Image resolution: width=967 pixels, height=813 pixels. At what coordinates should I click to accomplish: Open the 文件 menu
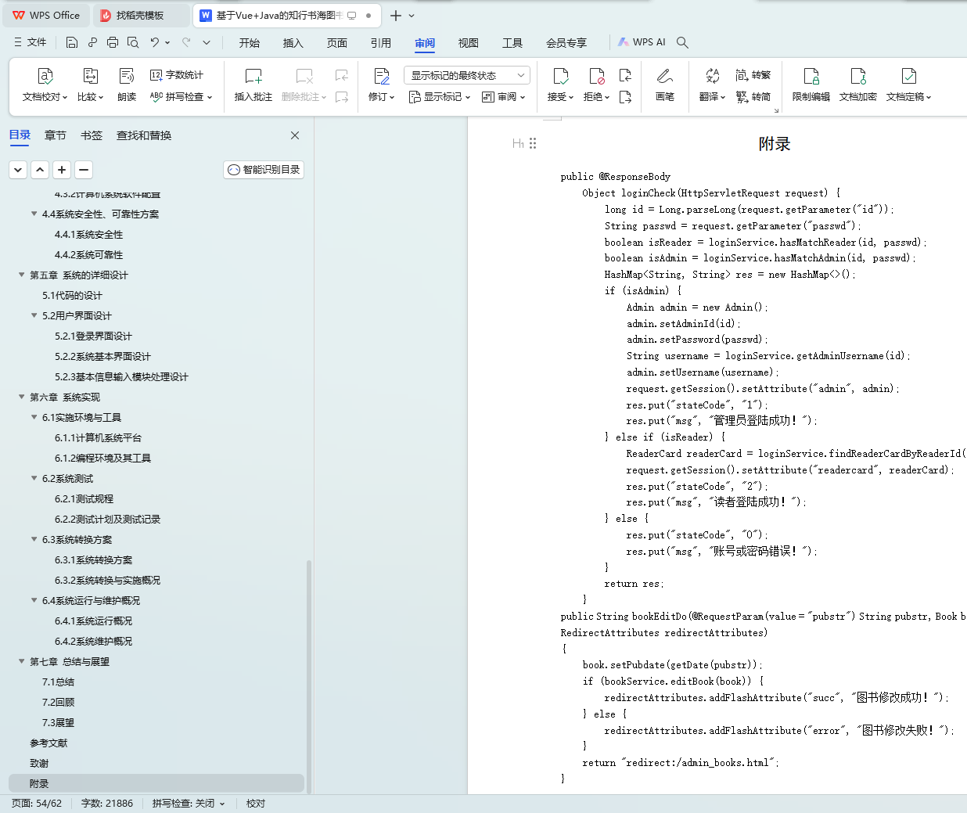pos(31,42)
